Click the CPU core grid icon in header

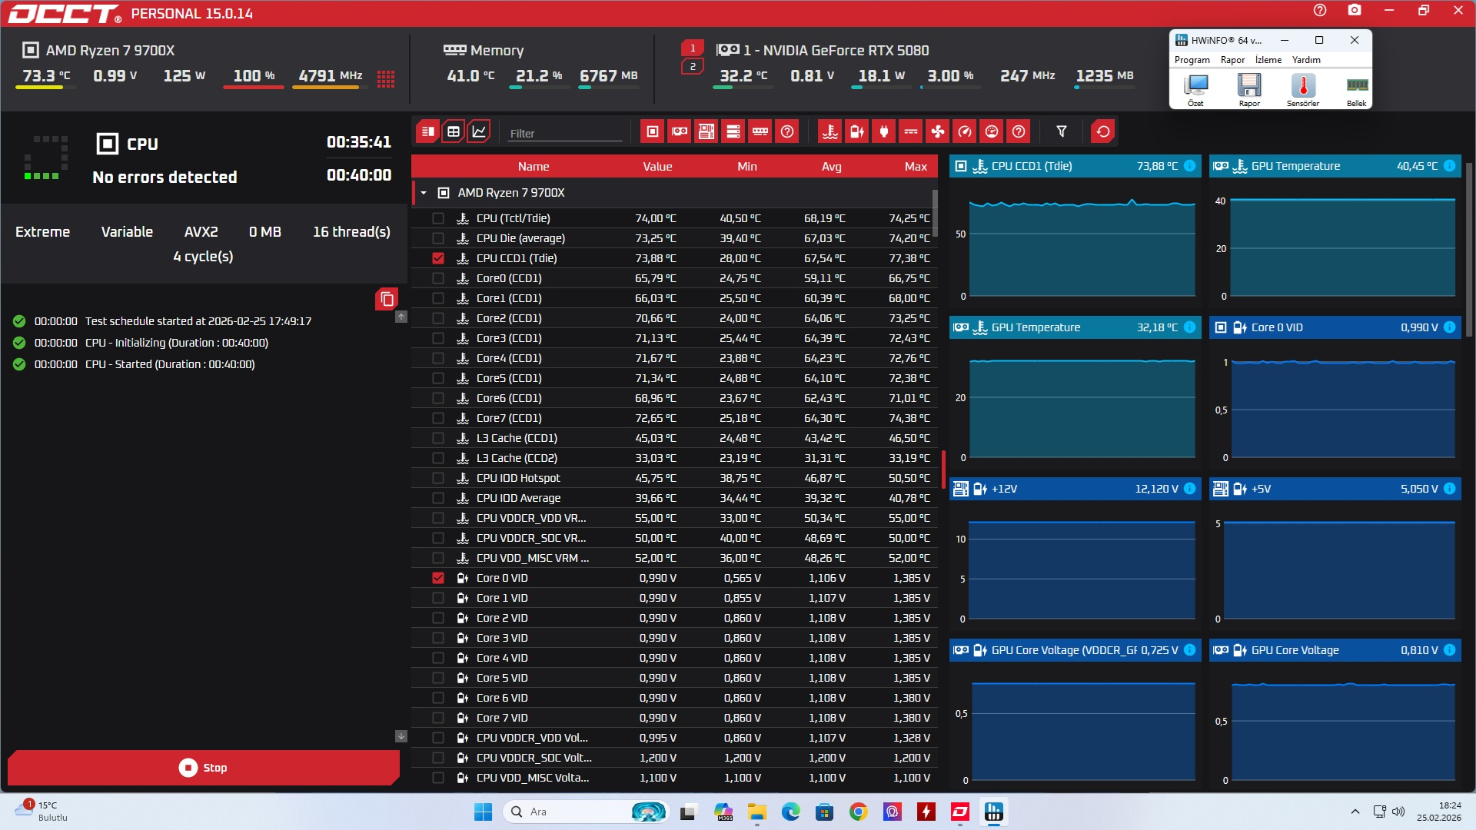[x=386, y=78]
